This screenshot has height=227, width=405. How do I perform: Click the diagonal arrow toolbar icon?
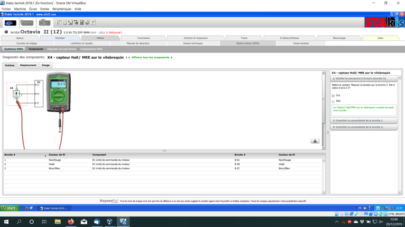coord(70,22)
